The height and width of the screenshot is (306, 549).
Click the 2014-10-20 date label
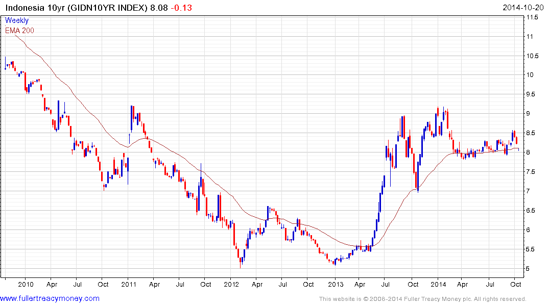click(523, 8)
